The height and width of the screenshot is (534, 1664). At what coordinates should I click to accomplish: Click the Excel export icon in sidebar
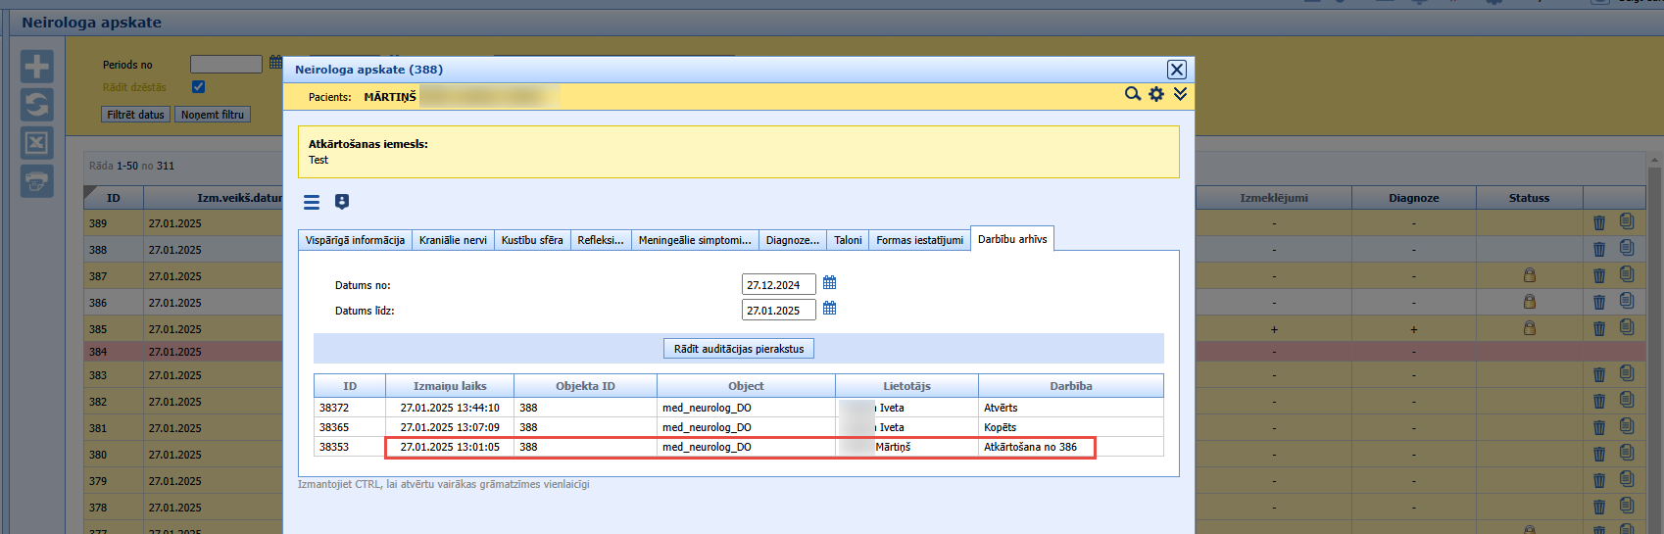(37, 143)
